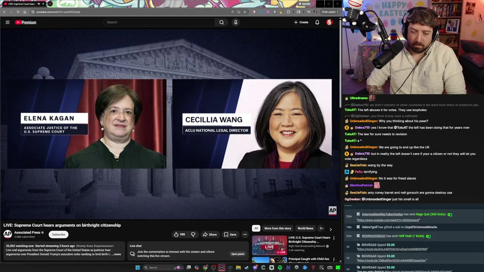The height and width of the screenshot is (272, 484).
Task: Select the All filter chip
Action: [x=256, y=228]
